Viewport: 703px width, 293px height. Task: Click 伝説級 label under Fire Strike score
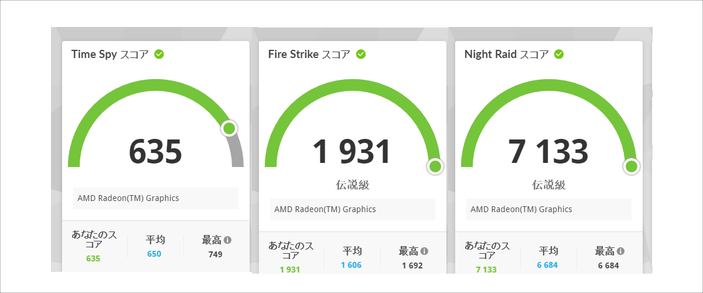[x=352, y=185]
